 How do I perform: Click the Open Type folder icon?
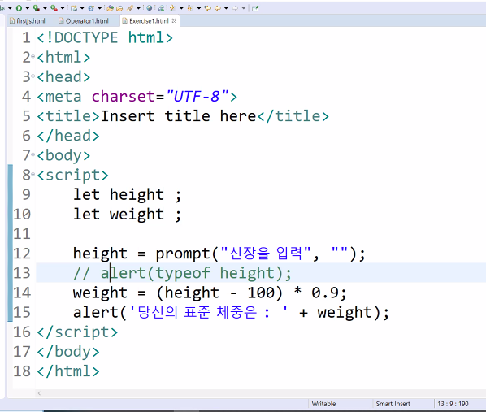pos(110,8)
